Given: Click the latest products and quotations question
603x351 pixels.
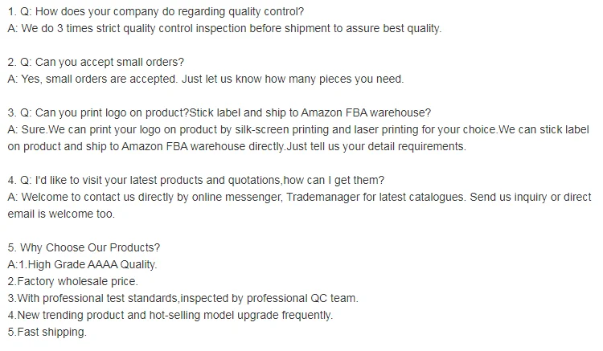Looking at the screenshot, I should [x=196, y=181].
